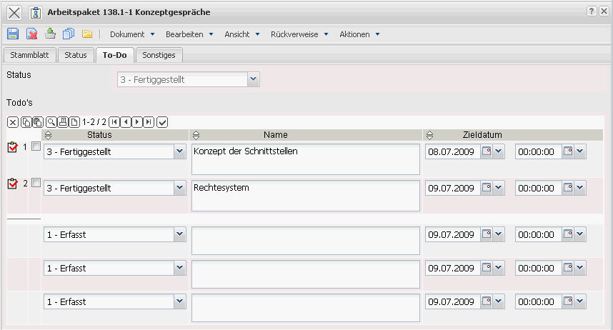
Task: Switch to the Stammblatt tab
Action: [29, 55]
